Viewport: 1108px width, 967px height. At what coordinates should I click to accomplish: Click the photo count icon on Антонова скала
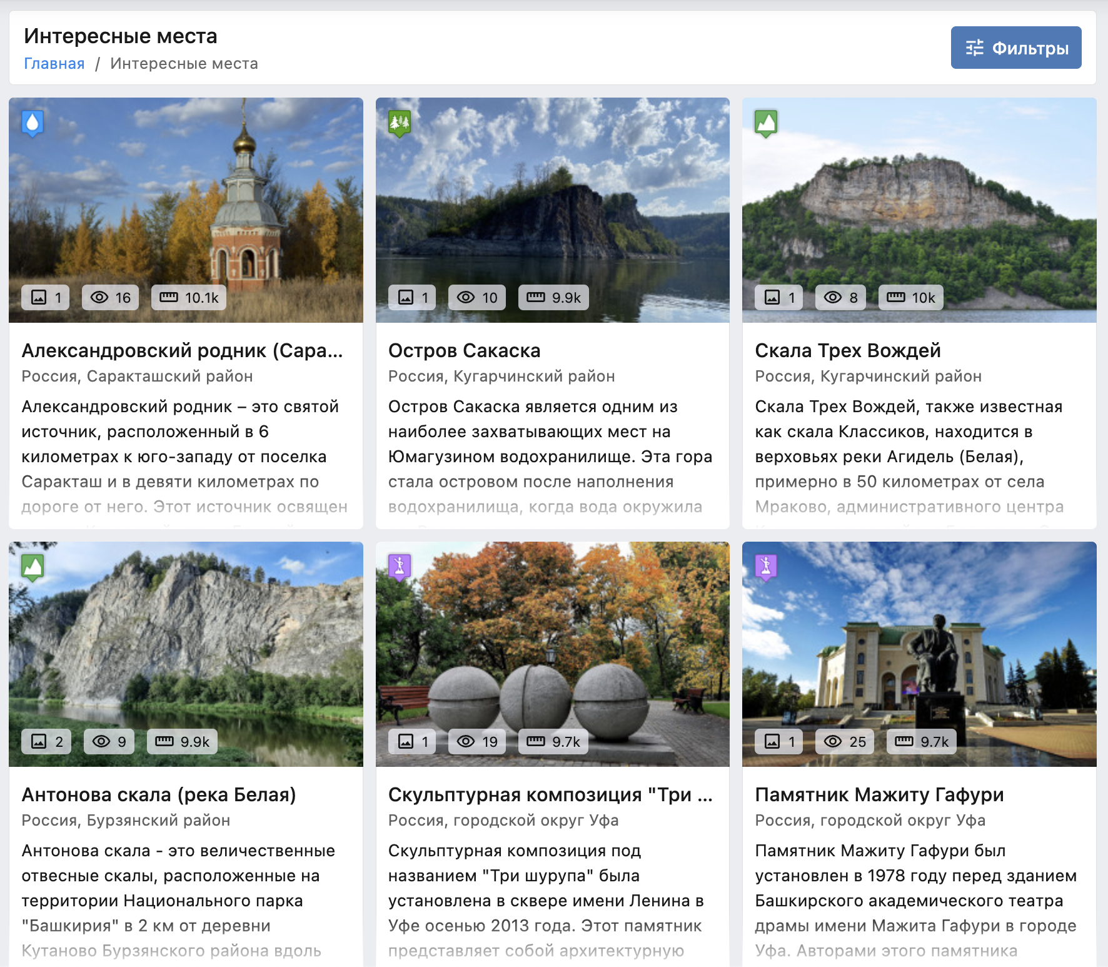tap(39, 742)
